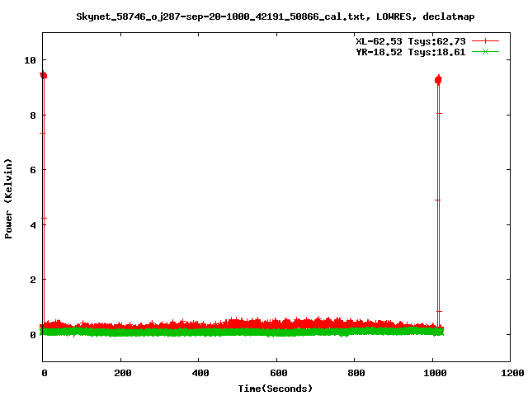Click the Power (Kelvin) y-axis label
Viewport: 528px width, 396px height.
(x=8, y=199)
